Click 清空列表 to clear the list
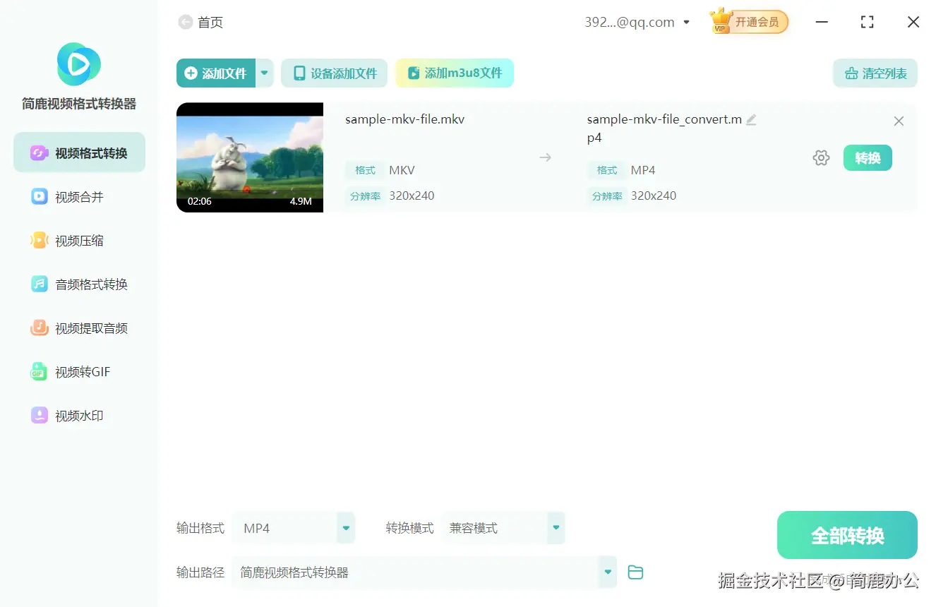The height and width of the screenshot is (607, 936). click(x=875, y=73)
